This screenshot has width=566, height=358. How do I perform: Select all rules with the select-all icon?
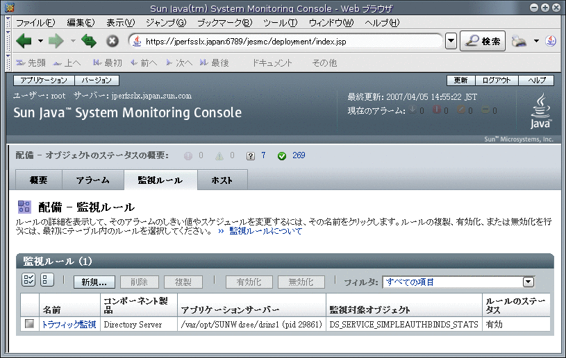point(28,280)
